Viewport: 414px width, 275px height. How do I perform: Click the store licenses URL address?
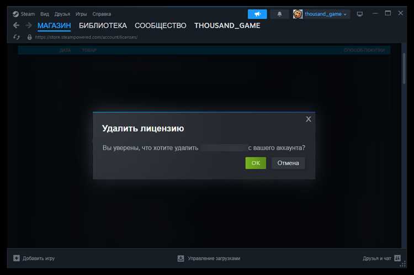(86, 37)
